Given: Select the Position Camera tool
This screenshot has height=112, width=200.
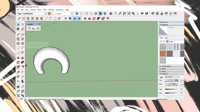Looking at the screenshot, I should tap(138, 13).
